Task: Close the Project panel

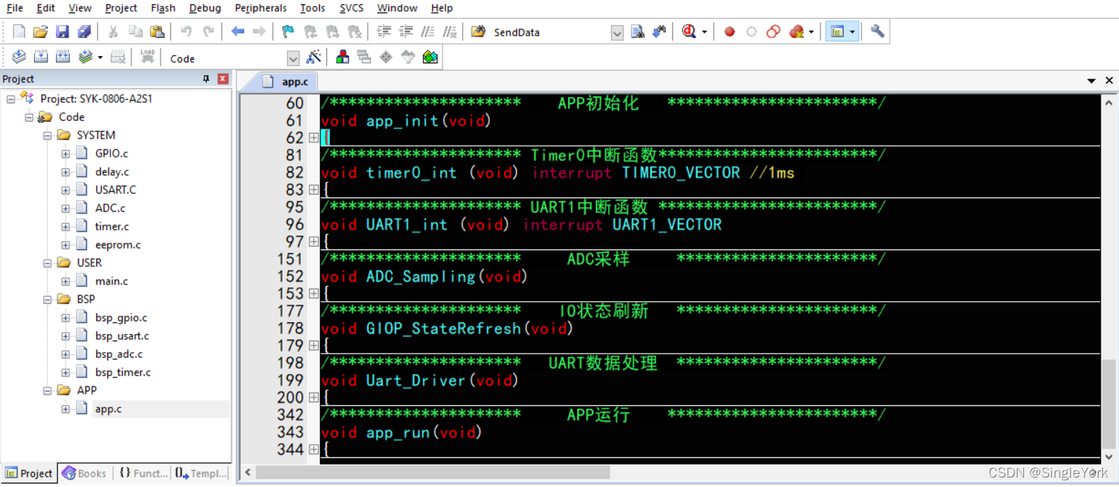Action: click(223, 79)
